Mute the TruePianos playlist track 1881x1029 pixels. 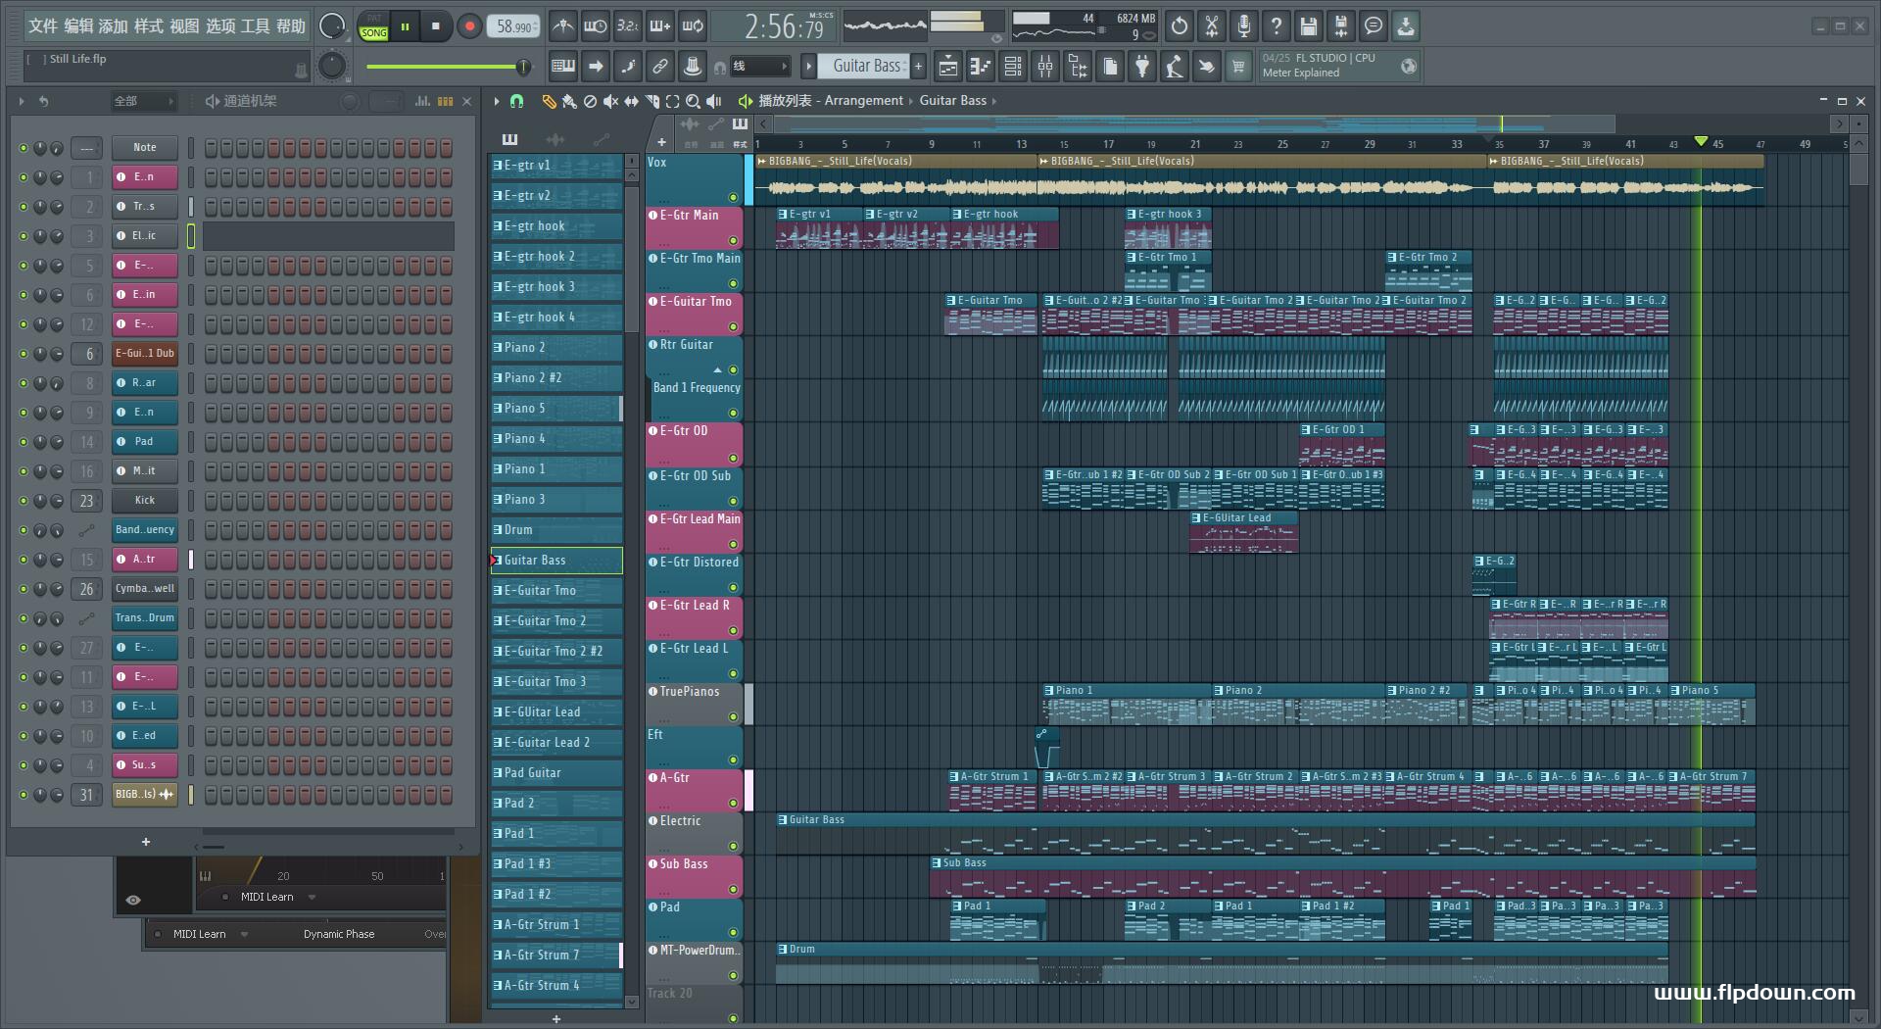point(733,717)
